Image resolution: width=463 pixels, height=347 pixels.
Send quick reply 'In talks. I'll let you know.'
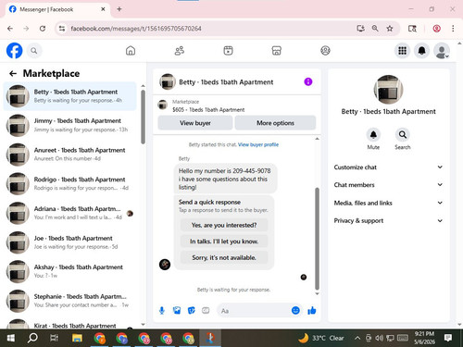(x=224, y=242)
